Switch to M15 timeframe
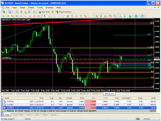The width and height of the screenshot is (161, 121). tap(12, 16)
